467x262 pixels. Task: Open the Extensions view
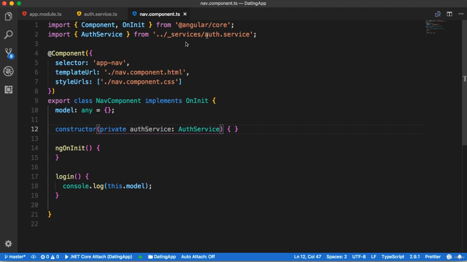point(8,89)
